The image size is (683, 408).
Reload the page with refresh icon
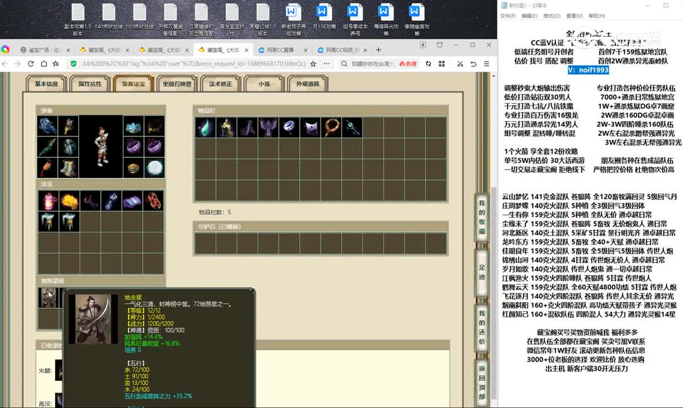point(31,64)
